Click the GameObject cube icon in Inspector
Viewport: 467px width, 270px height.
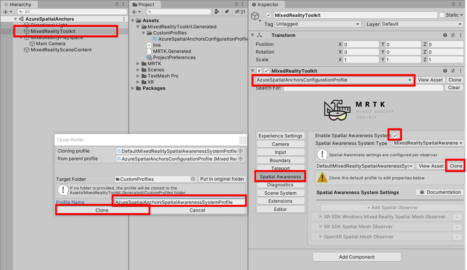pyautogui.click(x=255, y=16)
